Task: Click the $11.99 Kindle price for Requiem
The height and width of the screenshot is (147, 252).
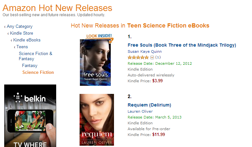Action: click(158, 135)
